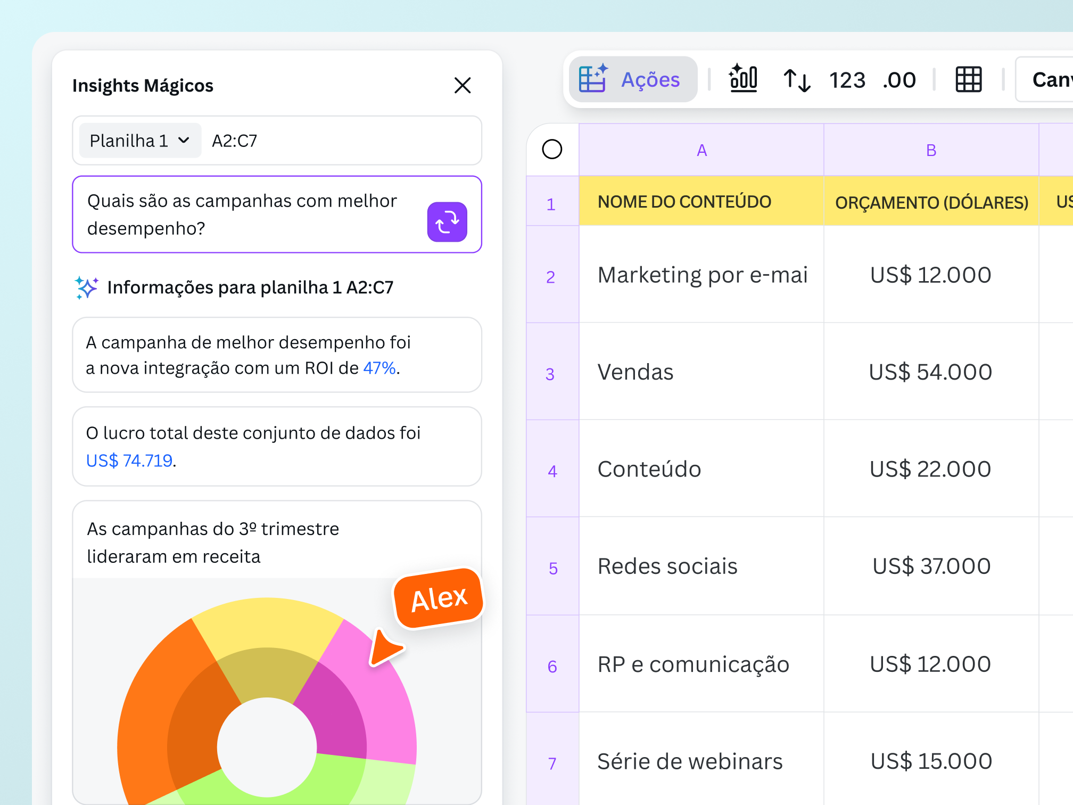The height and width of the screenshot is (805, 1073).
Task: Open the best-performing campaign insight card
Action: [277, 355]
